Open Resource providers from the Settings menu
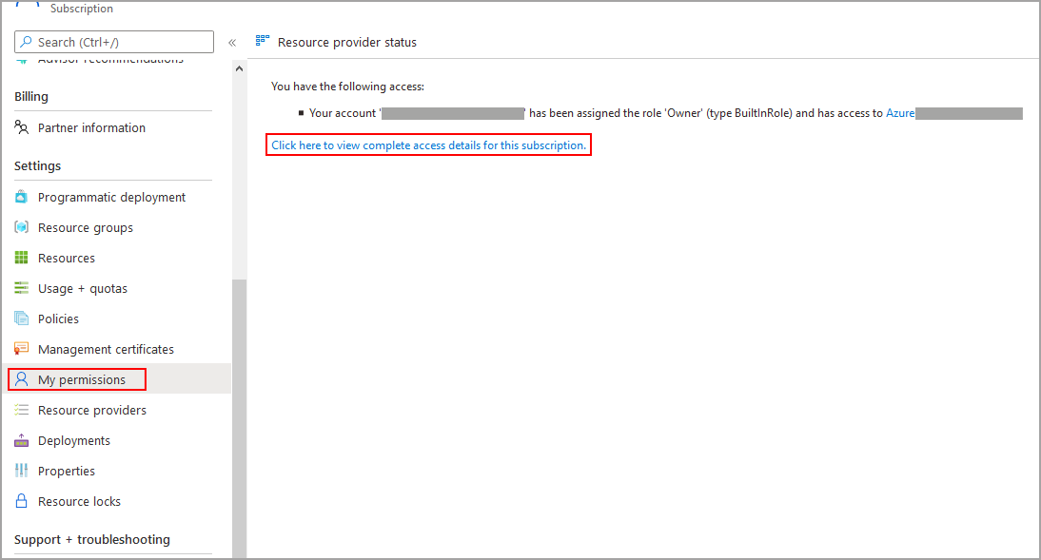 [x=92, y=410]
